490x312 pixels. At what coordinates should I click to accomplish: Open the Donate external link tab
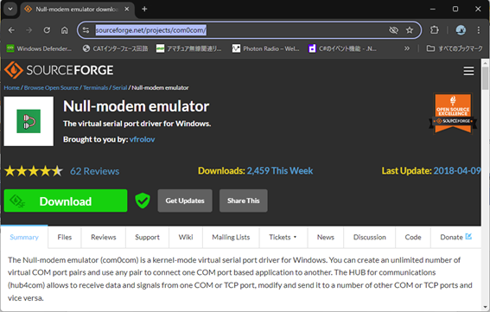455,238
